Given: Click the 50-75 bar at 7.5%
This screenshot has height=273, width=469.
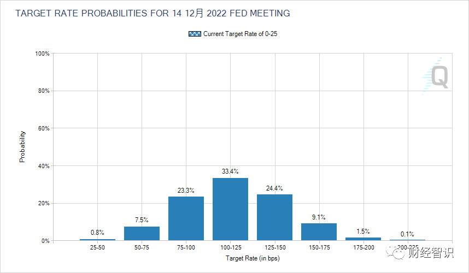Looking at the screenshot, I should (142, 233).
